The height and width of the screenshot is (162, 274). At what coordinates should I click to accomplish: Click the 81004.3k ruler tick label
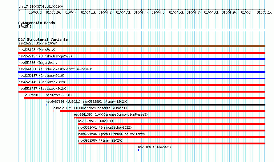(x=123, y=12)
